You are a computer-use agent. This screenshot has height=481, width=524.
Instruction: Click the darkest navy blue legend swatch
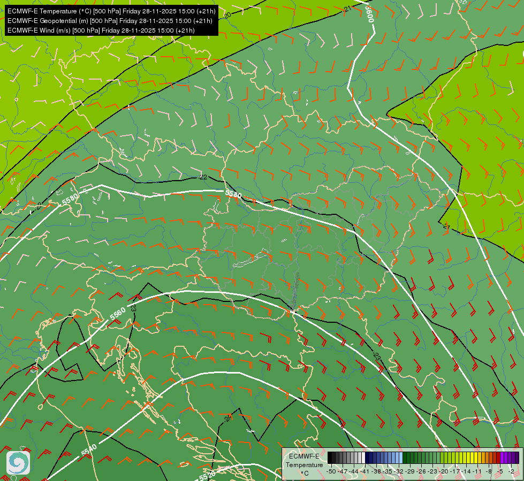pos(367,457)
